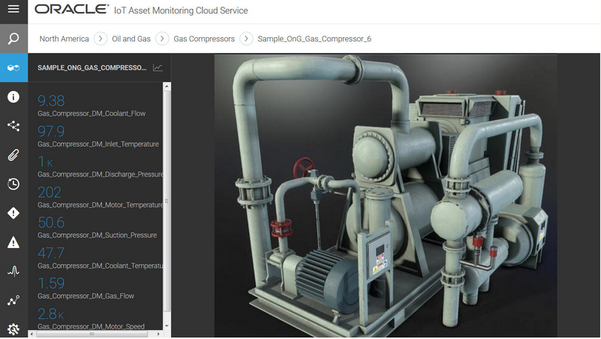
Task: Open the trend line graph icon
Action: (13, 301)
